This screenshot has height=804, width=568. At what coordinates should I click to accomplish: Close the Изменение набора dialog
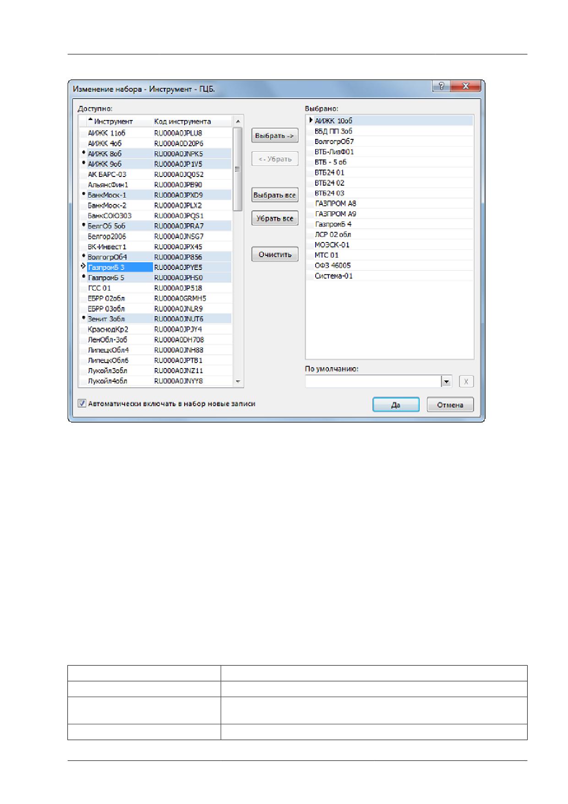click(465, 86)
